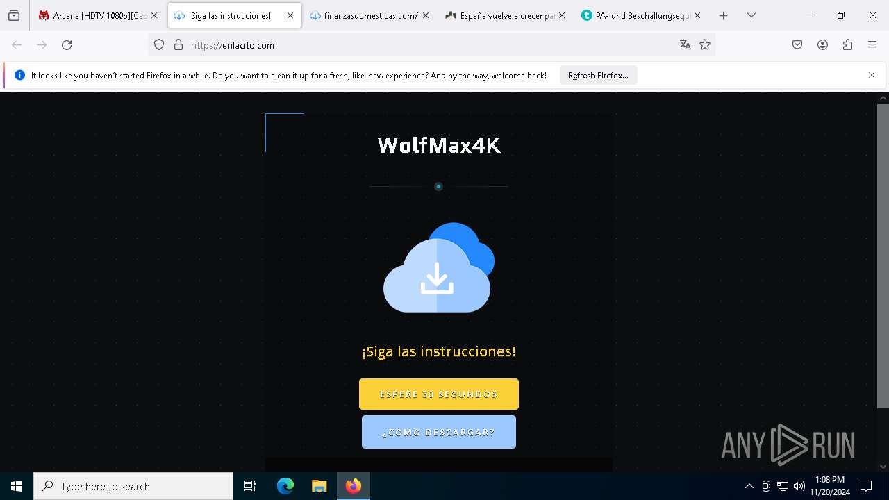Go back to previous page
Viewport: 889px width, 500px height.
pos(17,45)
